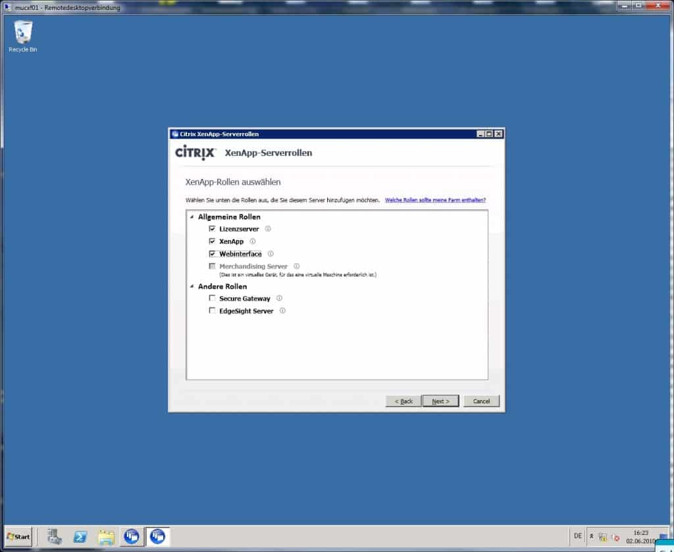
Task: Click the network tray icon with red X
Action: (x=615, y=538)
